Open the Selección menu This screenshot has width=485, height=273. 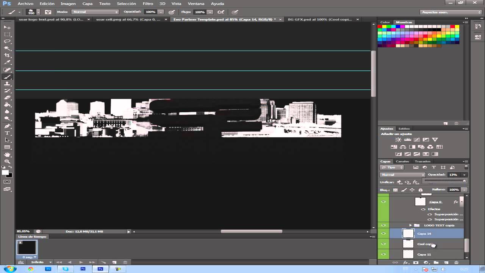(x=126, y=3)
